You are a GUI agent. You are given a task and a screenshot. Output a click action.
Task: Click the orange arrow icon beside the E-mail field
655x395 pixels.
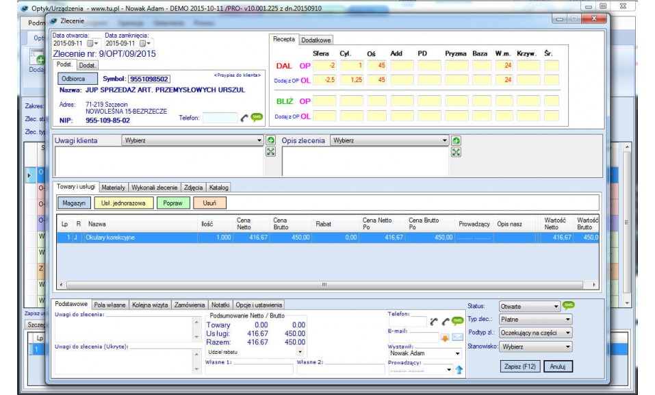coord(445,337)
